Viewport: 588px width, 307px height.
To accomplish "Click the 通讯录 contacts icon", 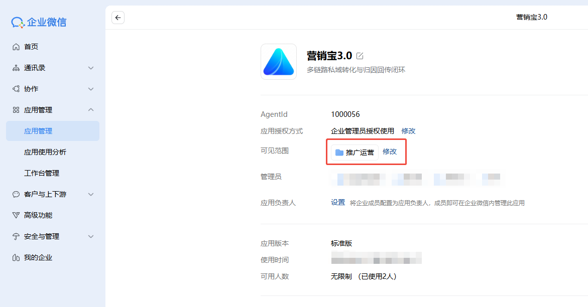I will click(x=16, y=68).
